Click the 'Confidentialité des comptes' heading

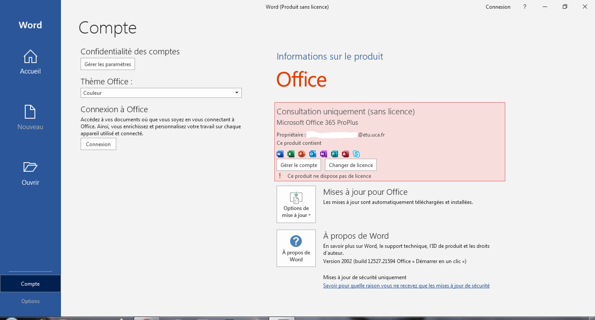tap(130, 52)
